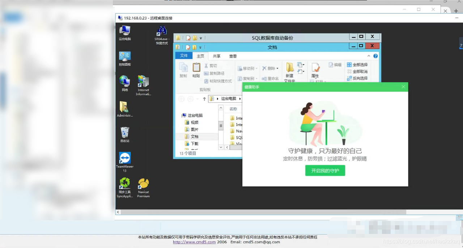
Task: Click tree scrollbar down arrow
Action: click(221, 147)
